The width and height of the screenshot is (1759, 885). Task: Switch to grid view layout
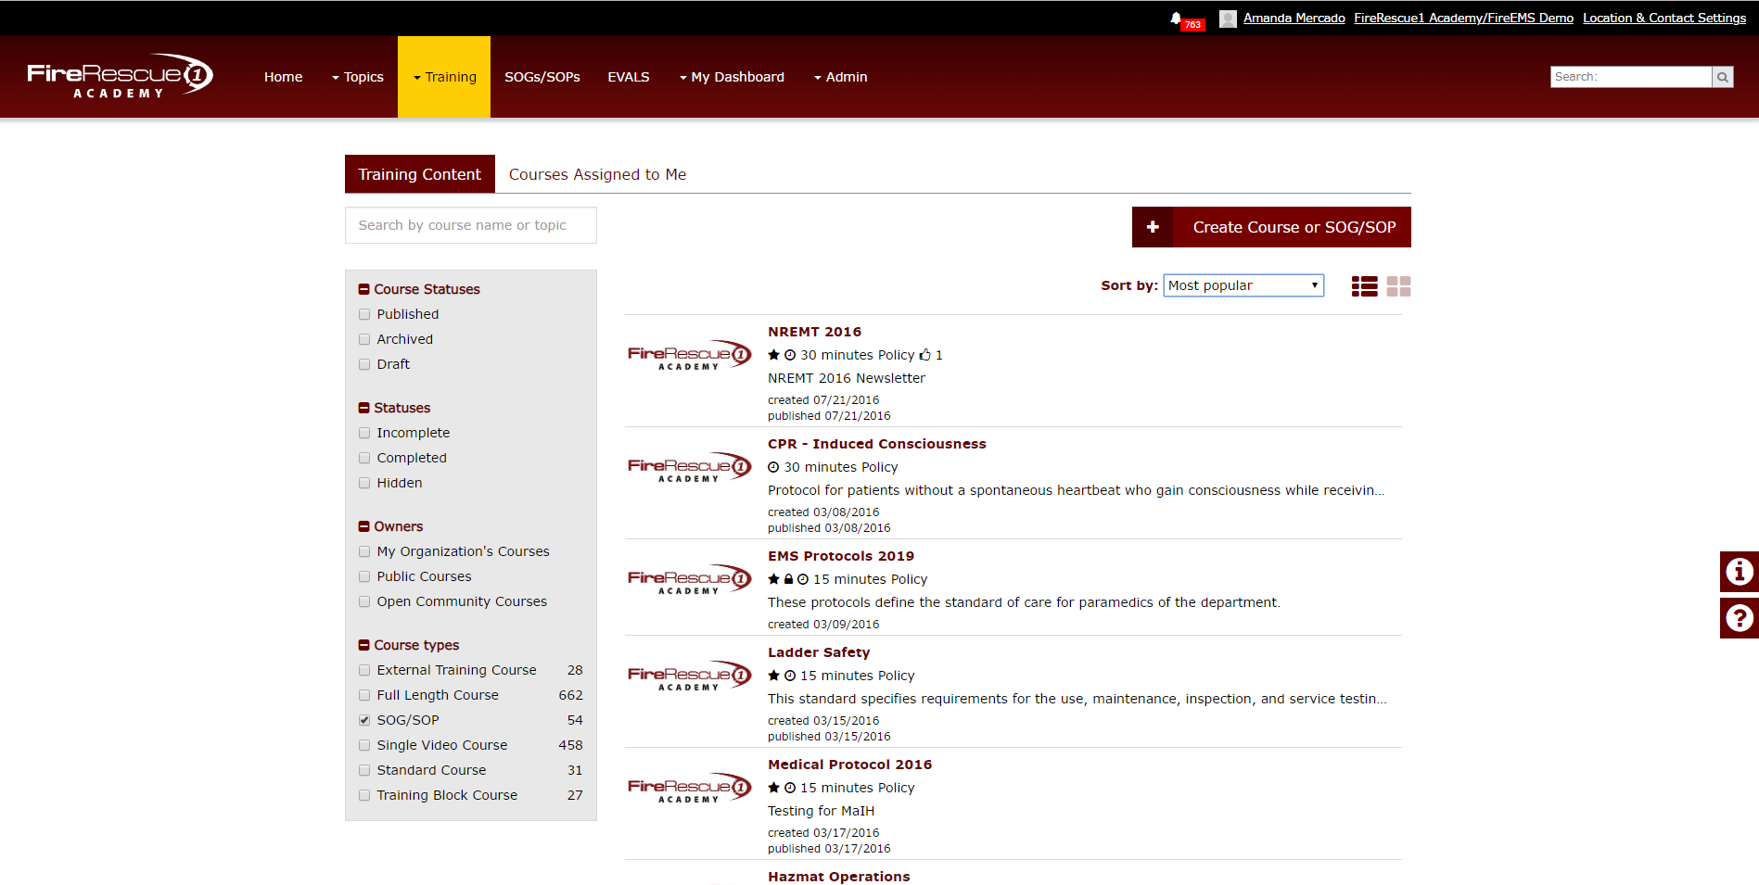click(1398, 286)
